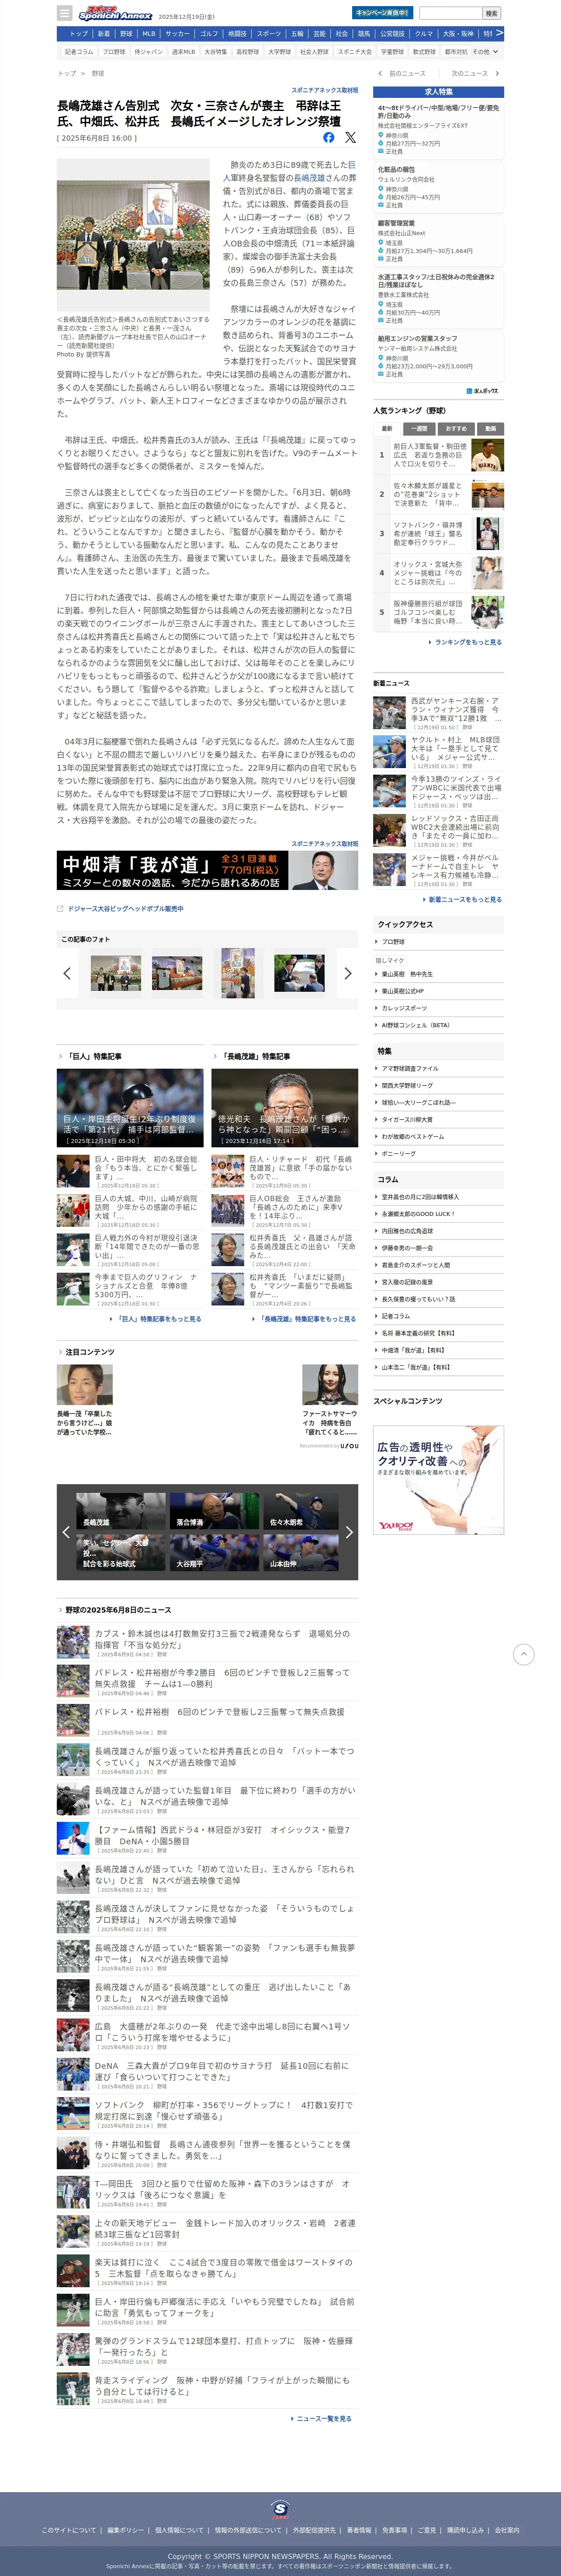The image size is (561, 2576).
Task: Expand アマ野球調査ファイル item
Action: point(438,1069)
